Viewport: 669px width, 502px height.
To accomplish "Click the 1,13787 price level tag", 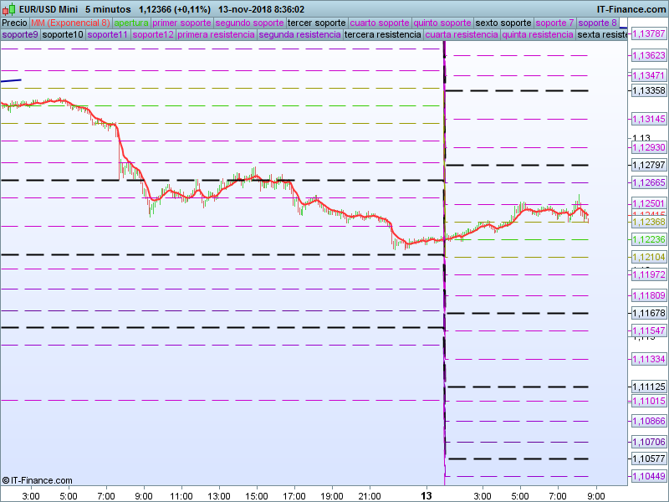I will (x=649, y=33).
